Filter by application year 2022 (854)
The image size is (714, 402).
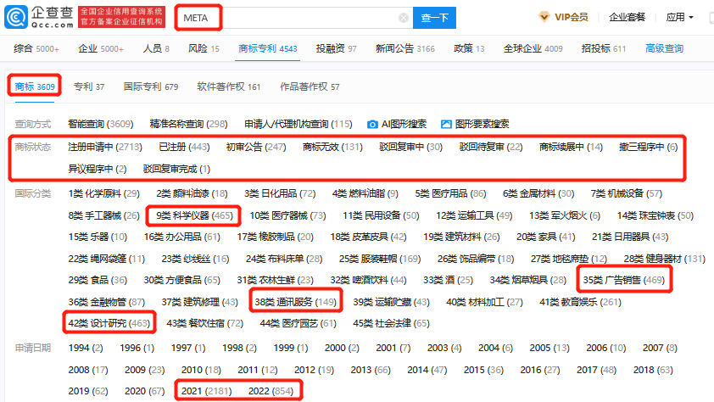pos(271,391)
